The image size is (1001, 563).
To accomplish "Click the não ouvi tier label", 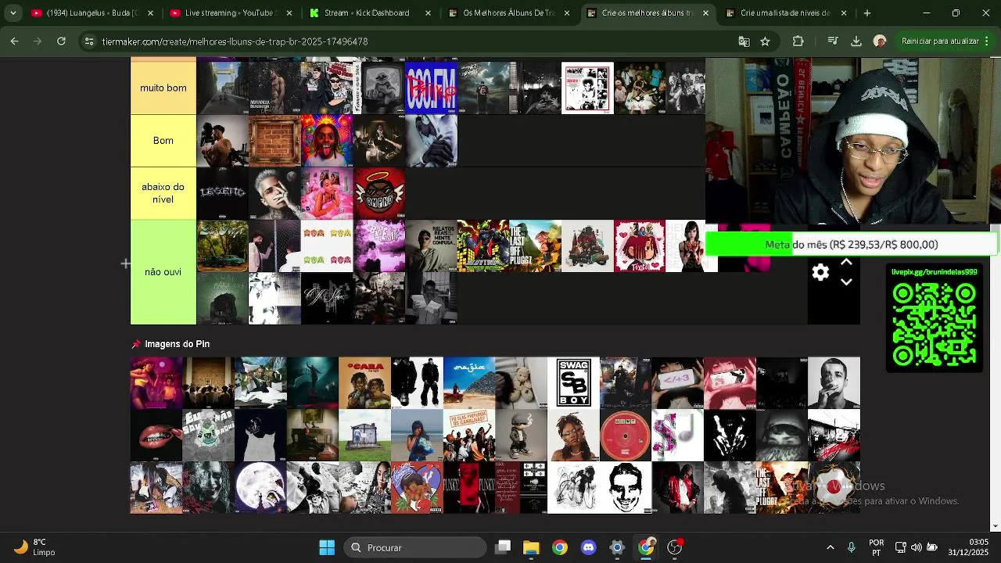I will [x=163, y=272].
